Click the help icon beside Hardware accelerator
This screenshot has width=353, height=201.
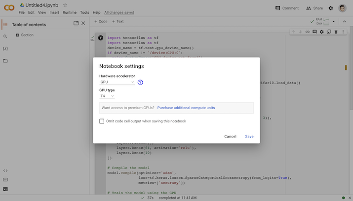coord(140,83)
